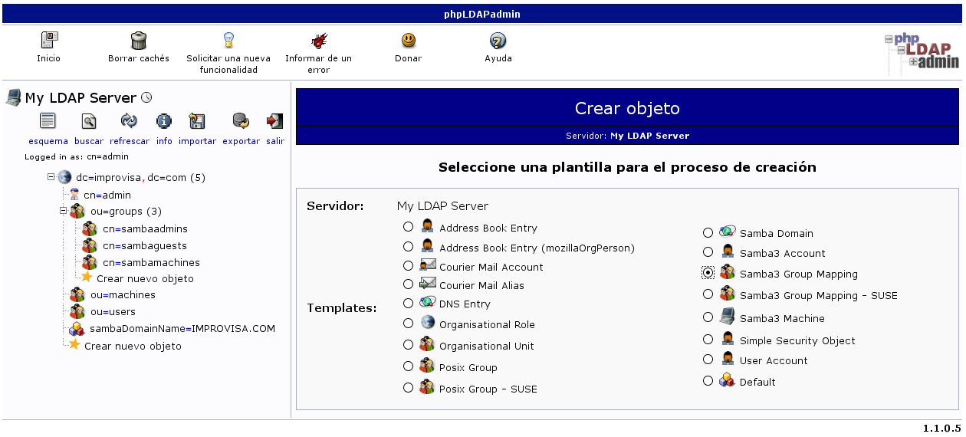This screenshot has width=966, height=437.
Task: Click the phpLDAPadmin logo
Action: [921, 54]
